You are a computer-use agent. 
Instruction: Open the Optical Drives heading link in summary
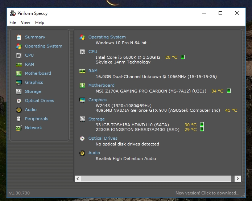pos(103,139)
